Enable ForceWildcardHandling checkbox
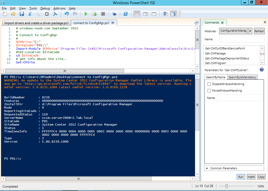The width and height of the screenshot is (268, 191). 209,91
